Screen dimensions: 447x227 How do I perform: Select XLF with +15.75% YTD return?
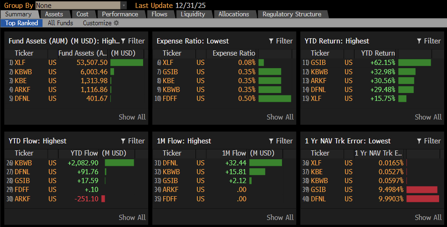click(316, 99)
